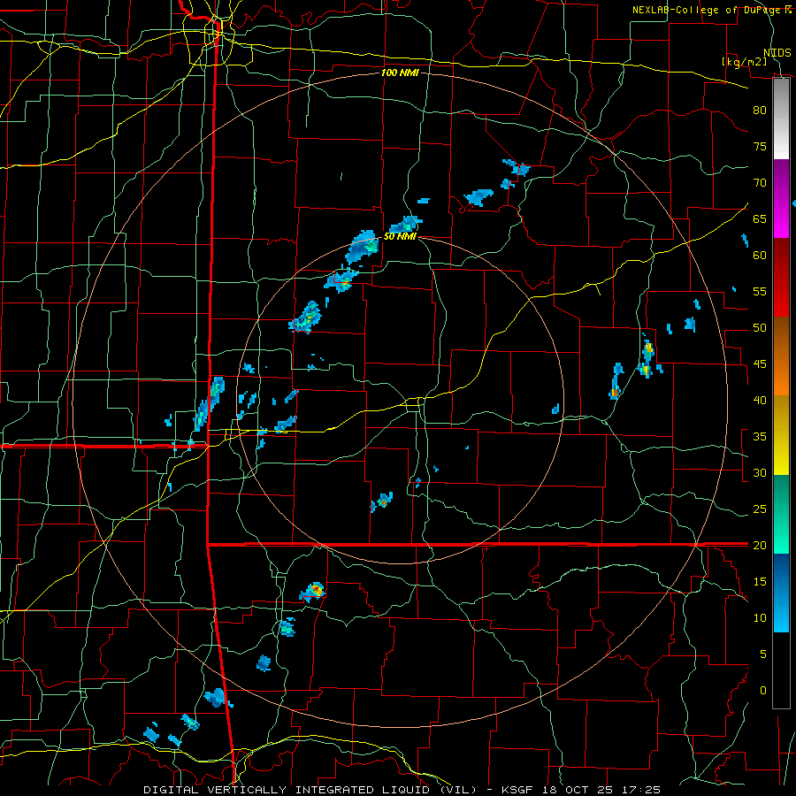Click the 50 NMI range ring label
Screen dimensions: 796x796
click(400, 236)
